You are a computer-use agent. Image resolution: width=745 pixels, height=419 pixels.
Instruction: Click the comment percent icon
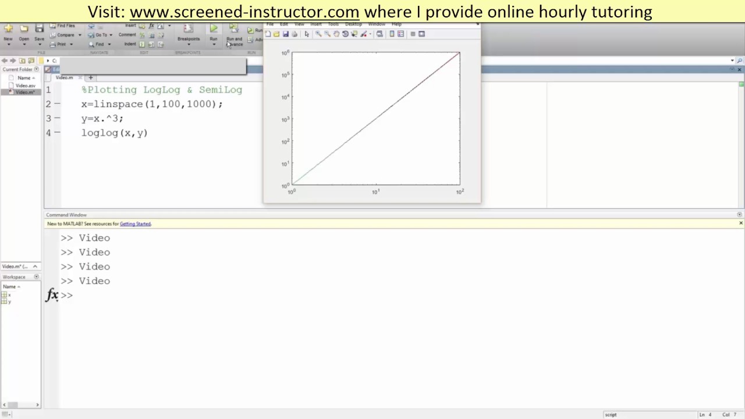[x=142, y=35]
